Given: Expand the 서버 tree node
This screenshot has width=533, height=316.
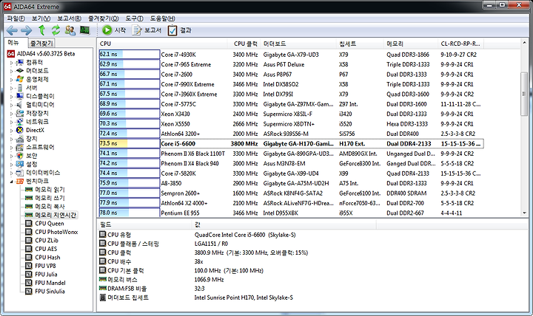Looking at the screenshot, I should (11, 88).
